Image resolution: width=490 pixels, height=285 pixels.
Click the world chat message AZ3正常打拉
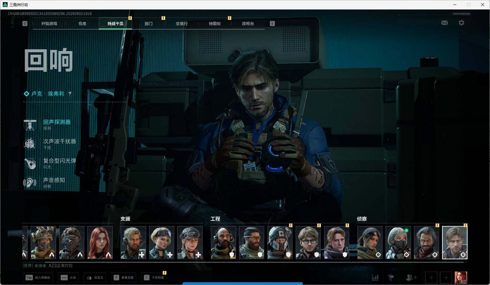click(x=61, y=266)
